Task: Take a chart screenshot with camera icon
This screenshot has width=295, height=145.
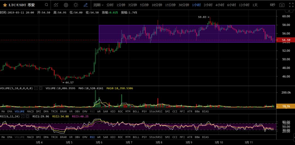Action: (282, 5)
